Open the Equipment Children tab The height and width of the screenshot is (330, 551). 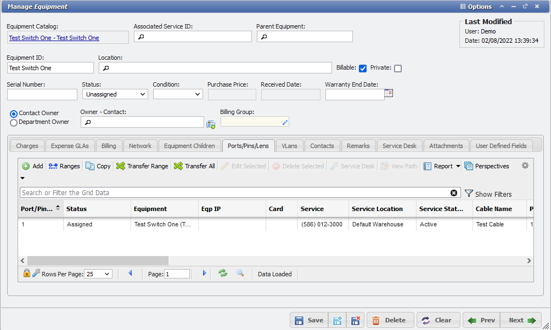point(189,146)
